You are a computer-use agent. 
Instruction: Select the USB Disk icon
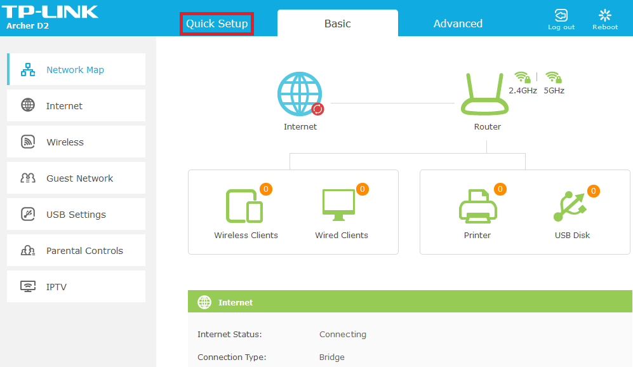coord(571,203)
